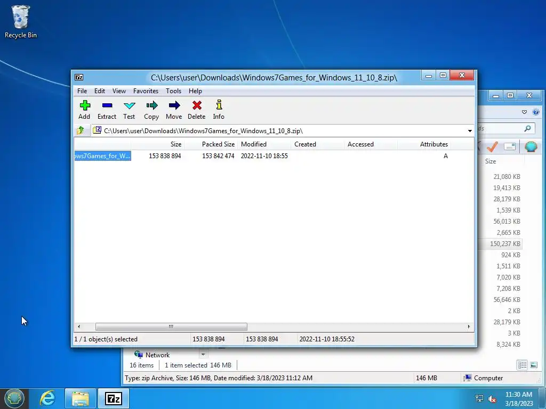
Task: Click the teal shell icon in Explorer's toolbar
Action: [x=531, y=147]
